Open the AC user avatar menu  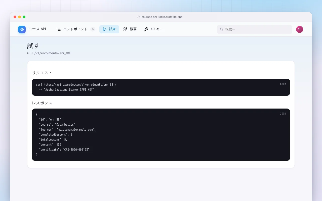300,29
